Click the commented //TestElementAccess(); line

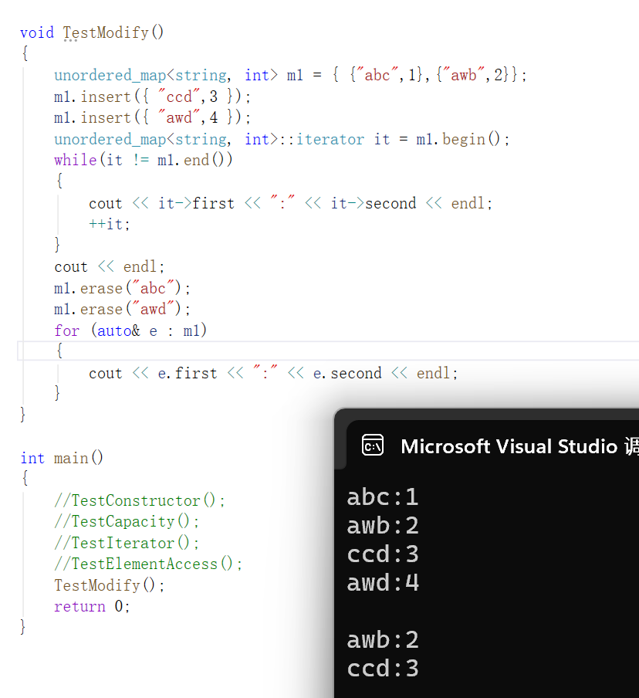148,564
